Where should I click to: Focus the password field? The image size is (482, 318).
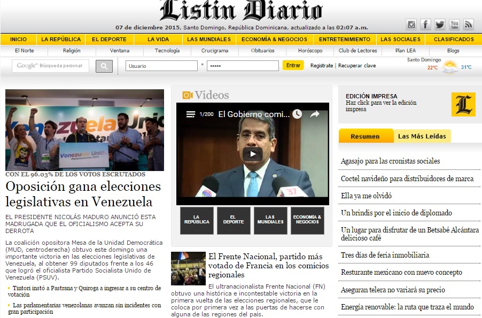tap(243, 66)
